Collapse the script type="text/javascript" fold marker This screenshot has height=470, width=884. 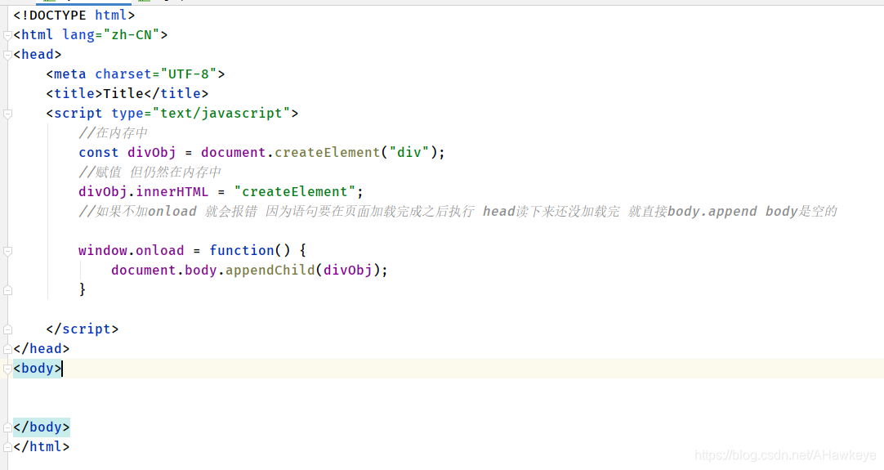(7, 114)
